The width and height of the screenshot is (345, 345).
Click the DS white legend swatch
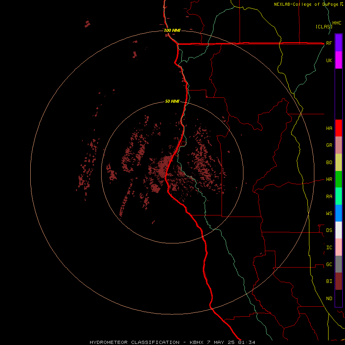click(338, 230)
